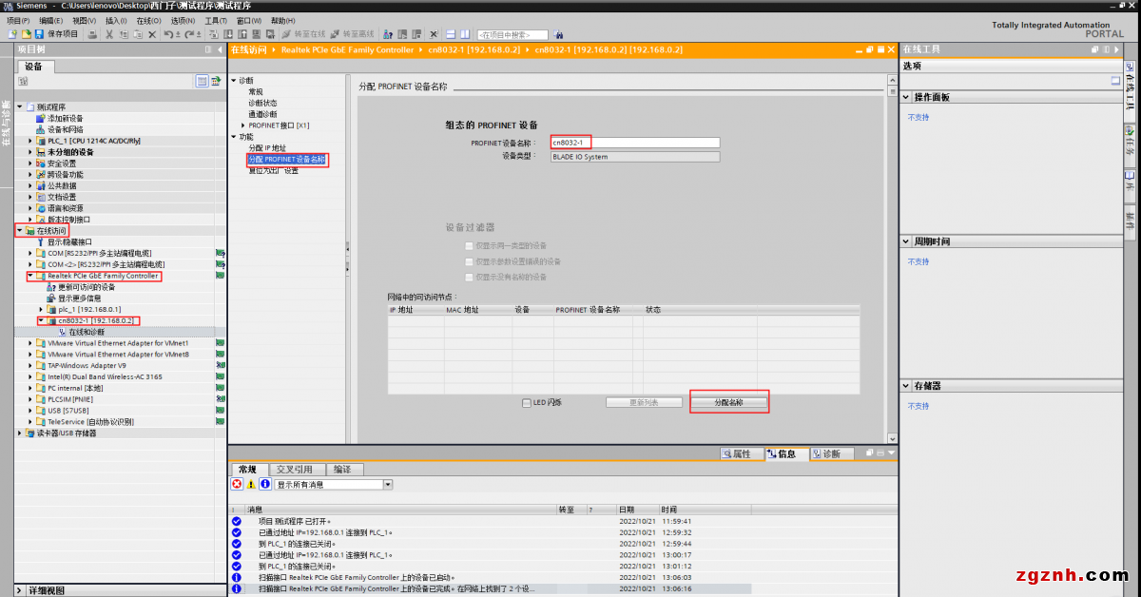1141x597 pixels.
Task: Click the delete X toolbar icon
Action: pos(152,34)
